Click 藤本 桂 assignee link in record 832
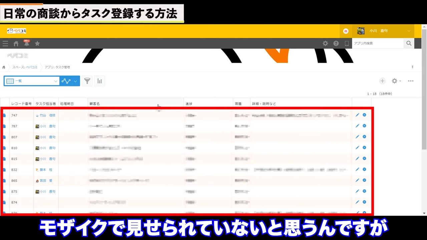Viewport: 427px width, 240px height. 46,170
